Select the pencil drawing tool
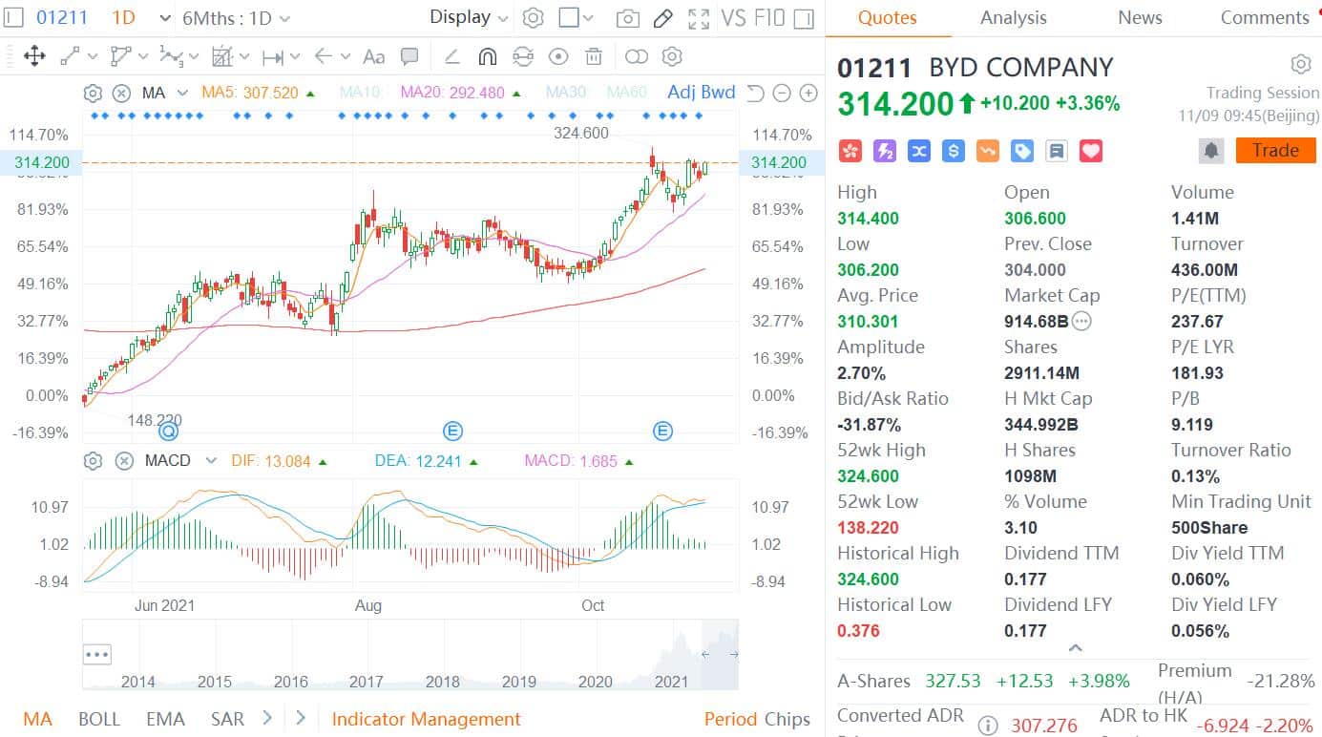 click(663, 17)
